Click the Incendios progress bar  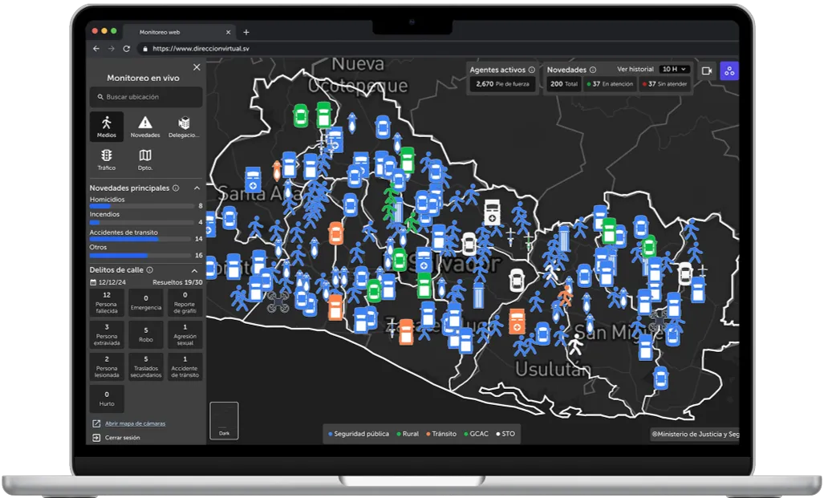(142, 223)
